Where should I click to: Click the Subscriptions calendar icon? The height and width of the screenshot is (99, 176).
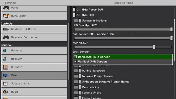coord(5,84)
